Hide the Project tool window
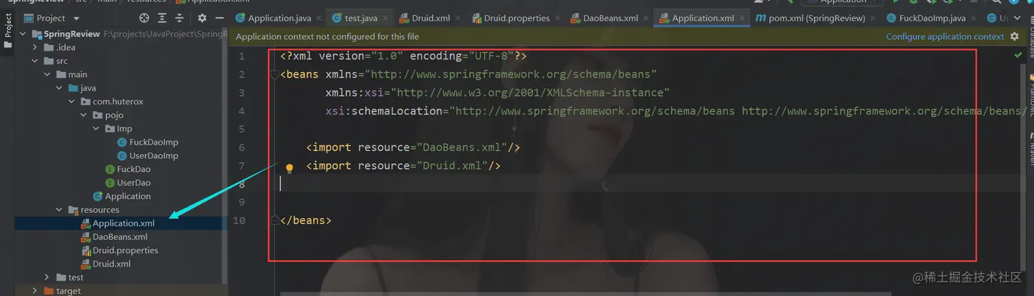The width and height of the screenshot is (1034, 296). [219, 18]
